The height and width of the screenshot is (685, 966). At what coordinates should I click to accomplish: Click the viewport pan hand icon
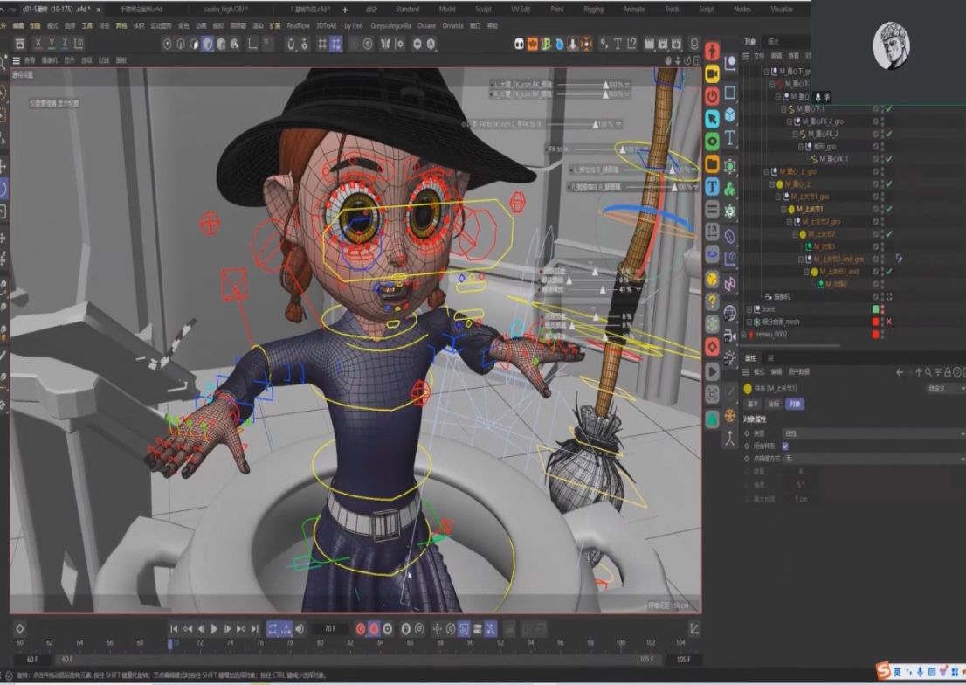668,60
